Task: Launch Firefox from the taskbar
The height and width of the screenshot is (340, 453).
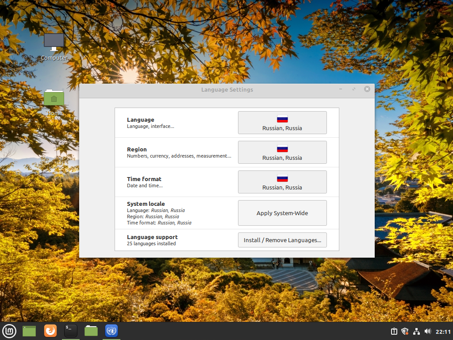Action: [x=50, y=331]
